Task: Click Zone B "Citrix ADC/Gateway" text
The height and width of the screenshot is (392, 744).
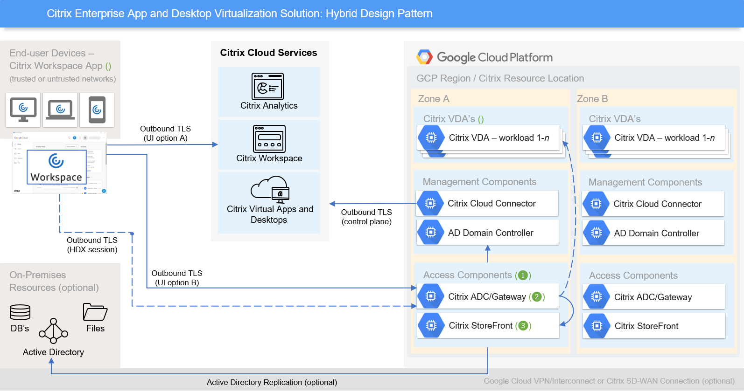Action: tap(653, 297)
